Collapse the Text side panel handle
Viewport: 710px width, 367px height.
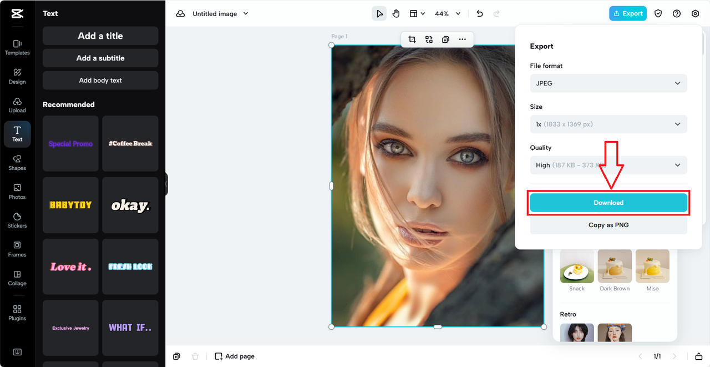[166, 184]
